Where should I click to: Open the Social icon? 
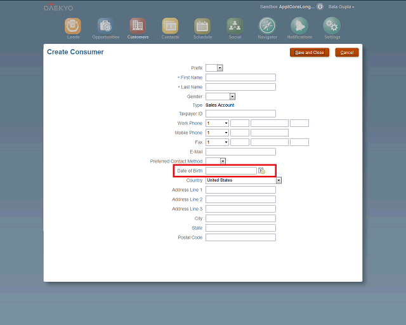coord(235,26)
